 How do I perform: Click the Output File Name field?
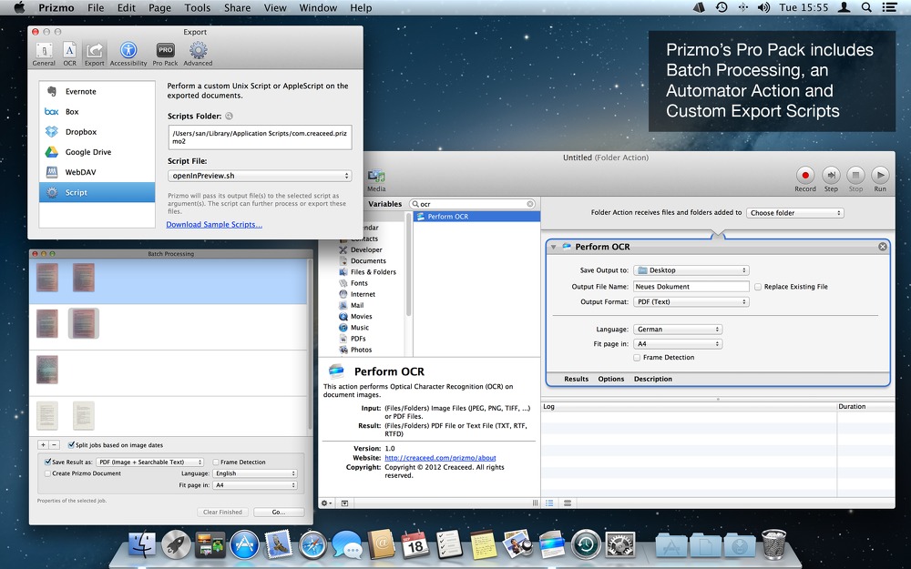tap(691, 287)
